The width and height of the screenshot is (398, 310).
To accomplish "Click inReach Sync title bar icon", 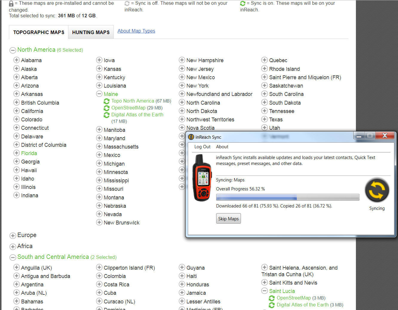I will 191,137.
